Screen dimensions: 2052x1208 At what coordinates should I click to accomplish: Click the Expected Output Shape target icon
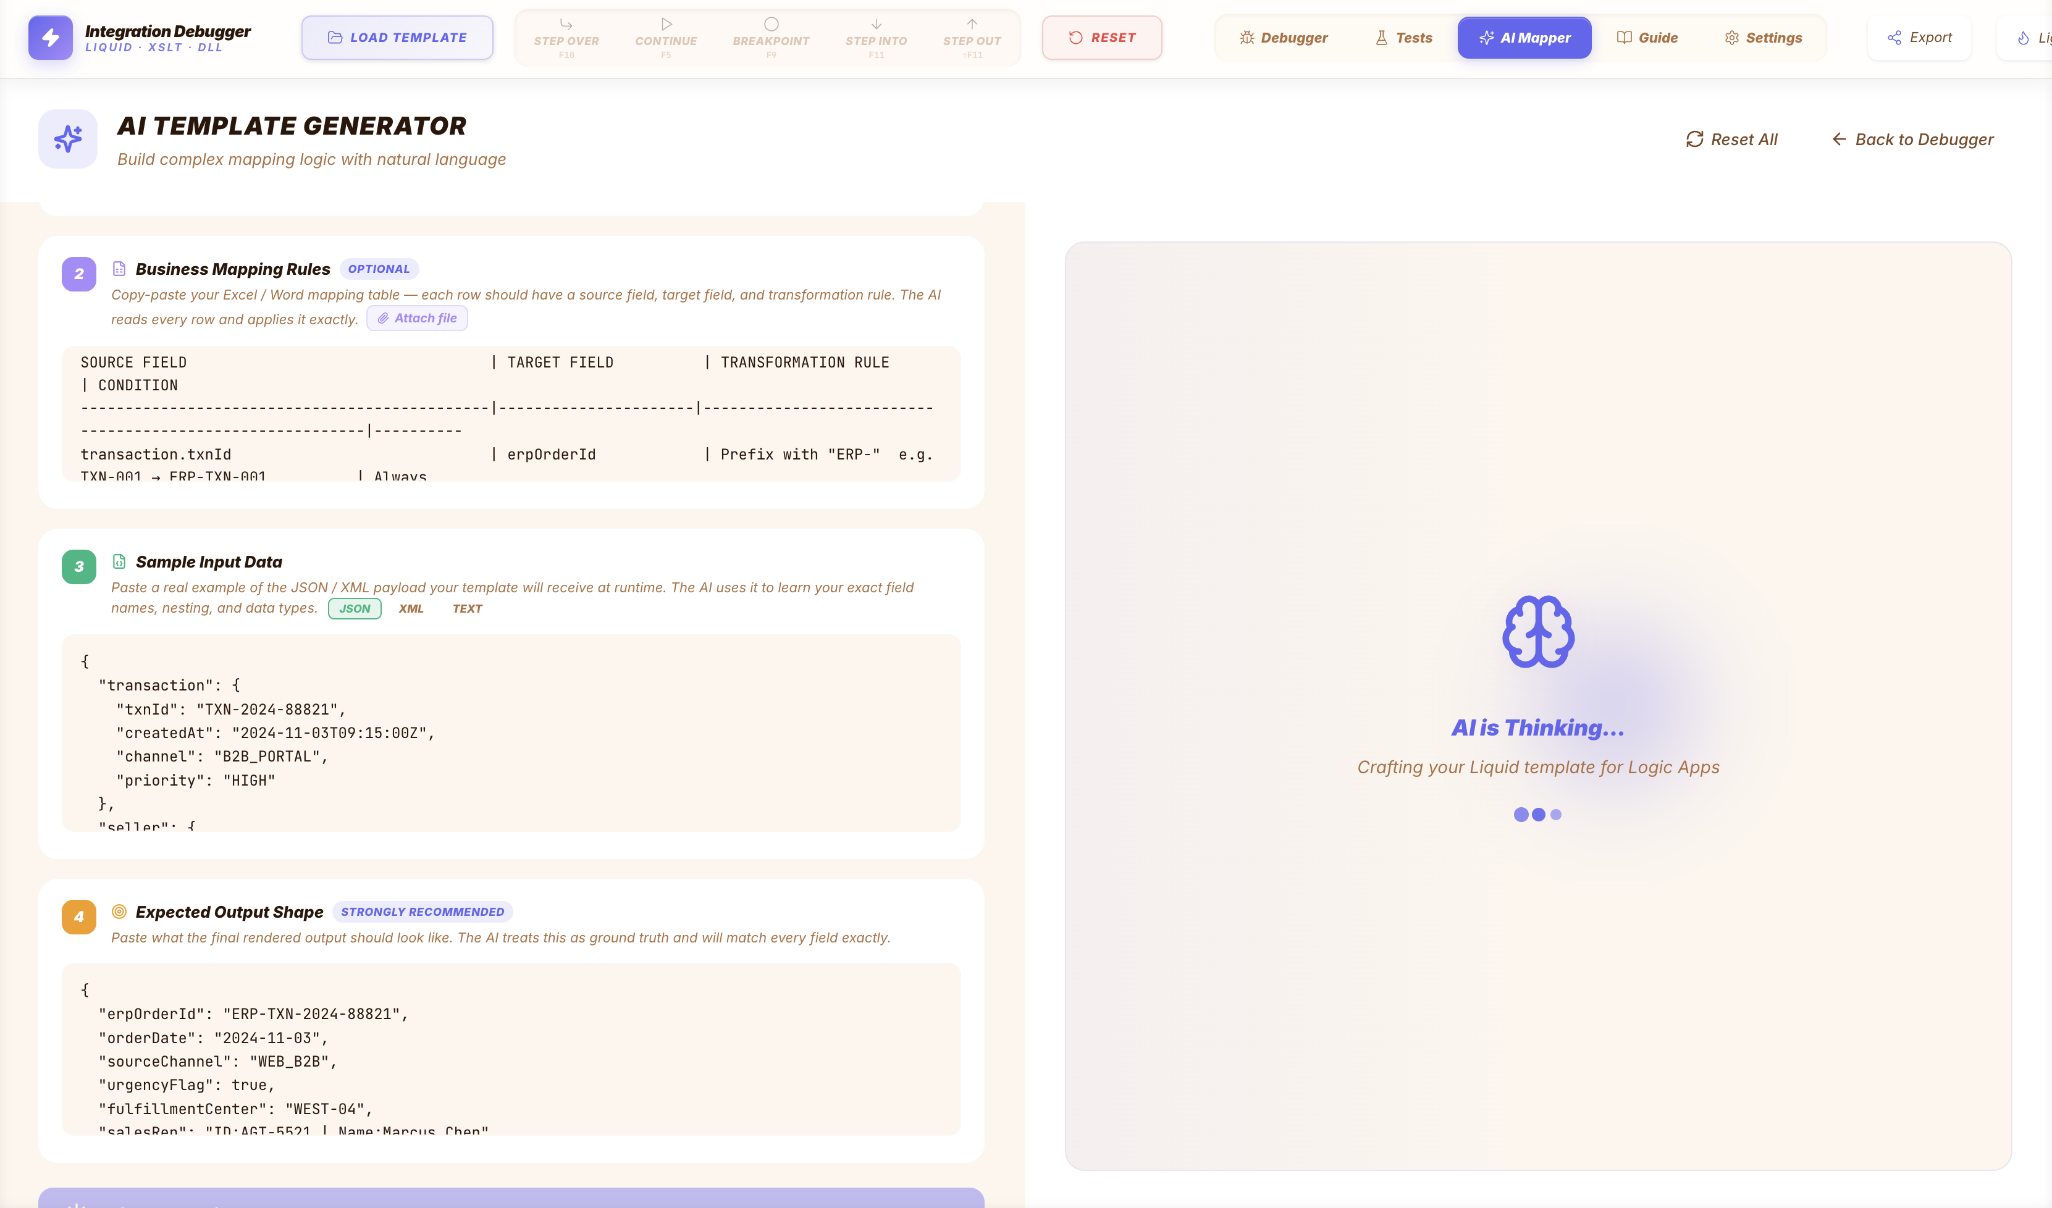119,912
